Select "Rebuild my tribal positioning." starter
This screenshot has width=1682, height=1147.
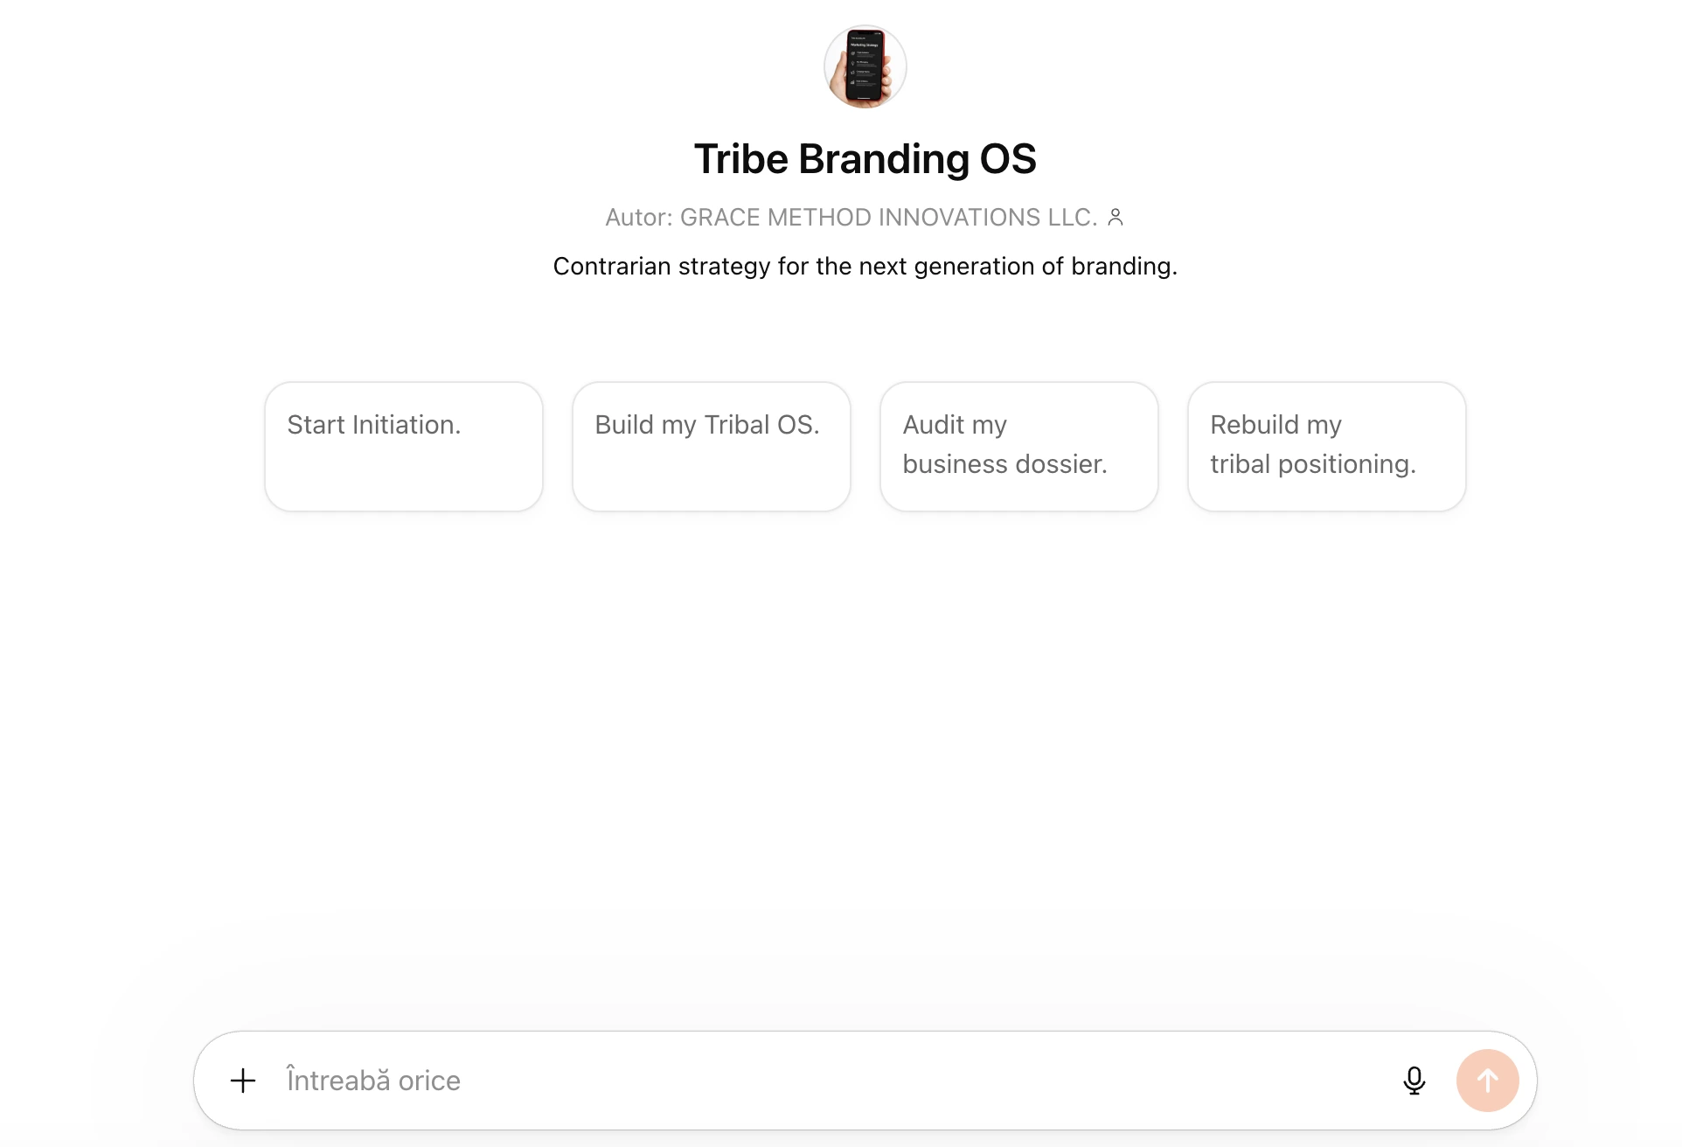tap(1326, 446)
